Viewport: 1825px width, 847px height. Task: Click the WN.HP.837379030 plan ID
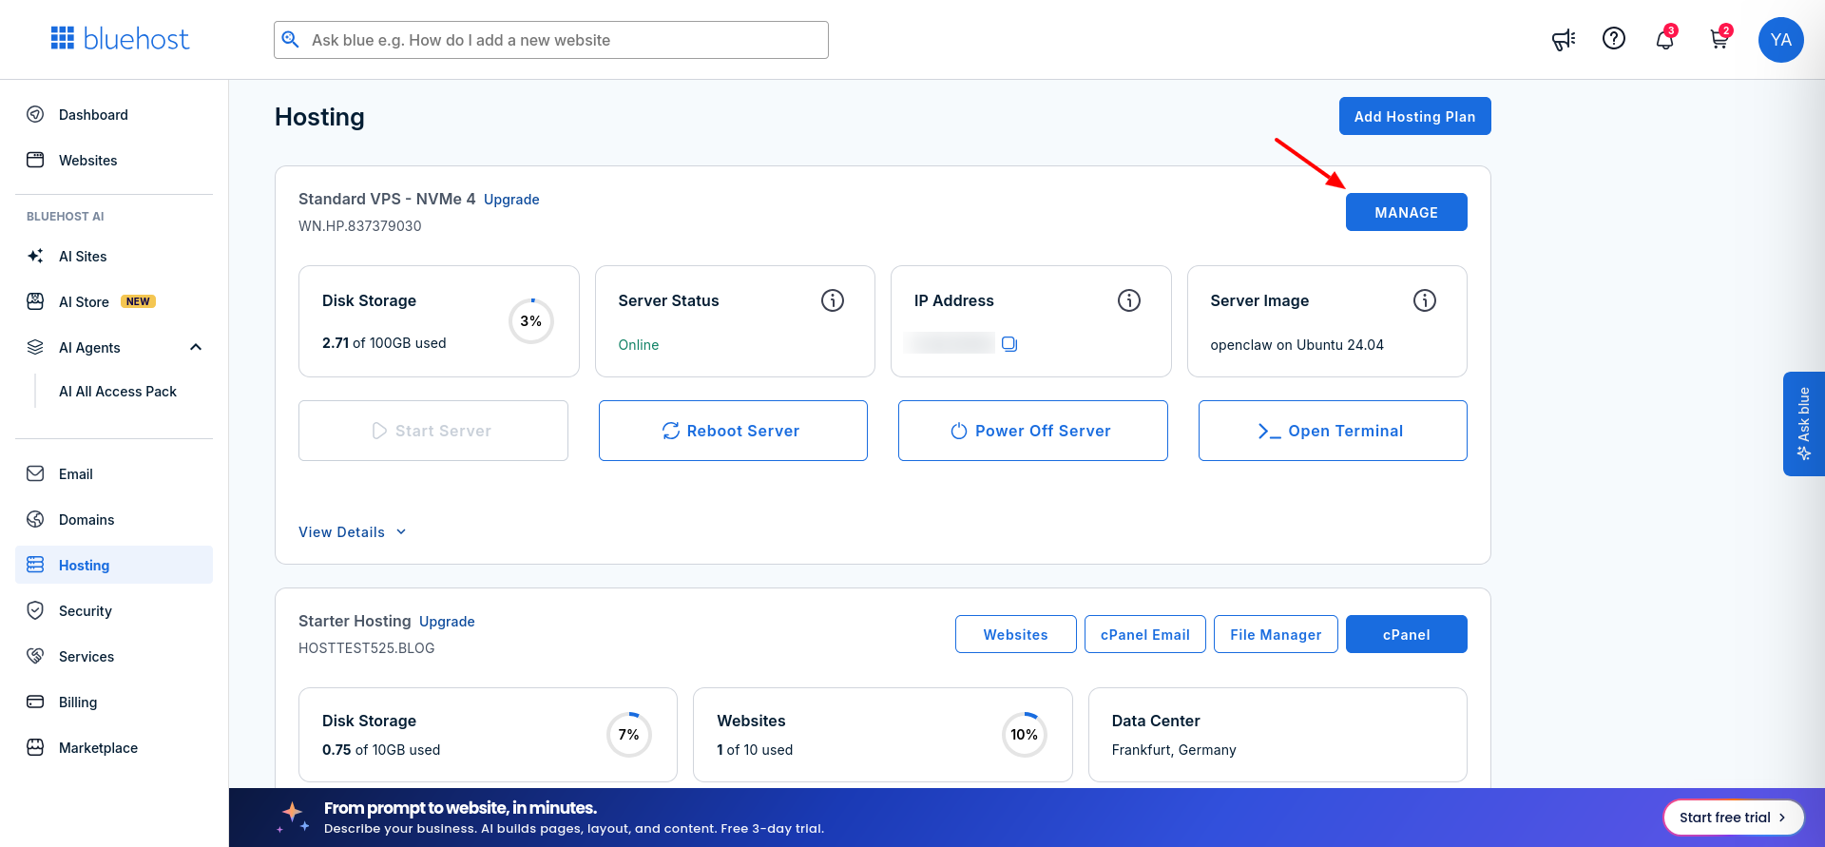point(360,226)
